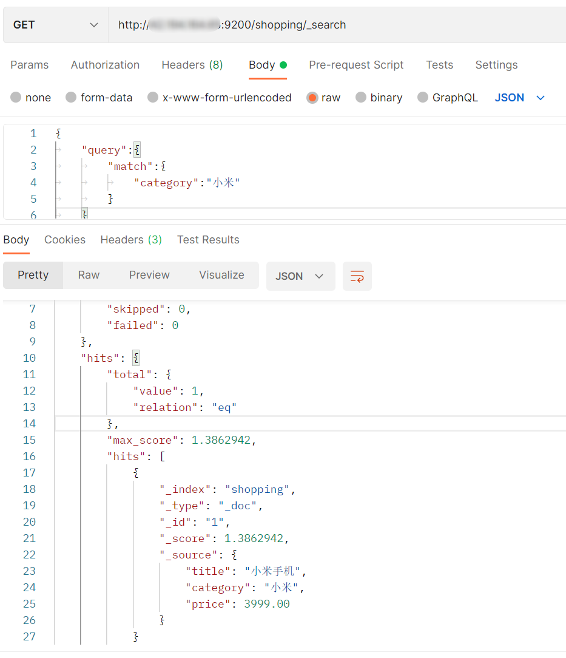Select the GraphQL body option
Image resolution: width=566 pixels, height=658 pixels.
tap(423, 98)
